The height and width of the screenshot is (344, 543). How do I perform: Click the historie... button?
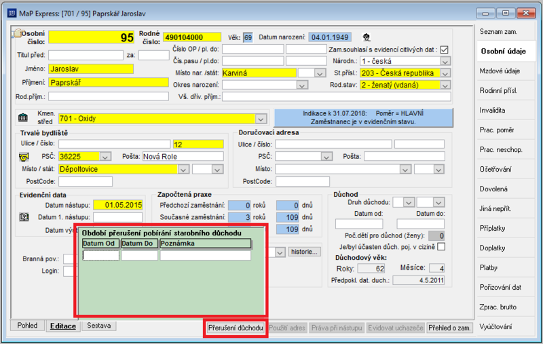tap(304, 252)
